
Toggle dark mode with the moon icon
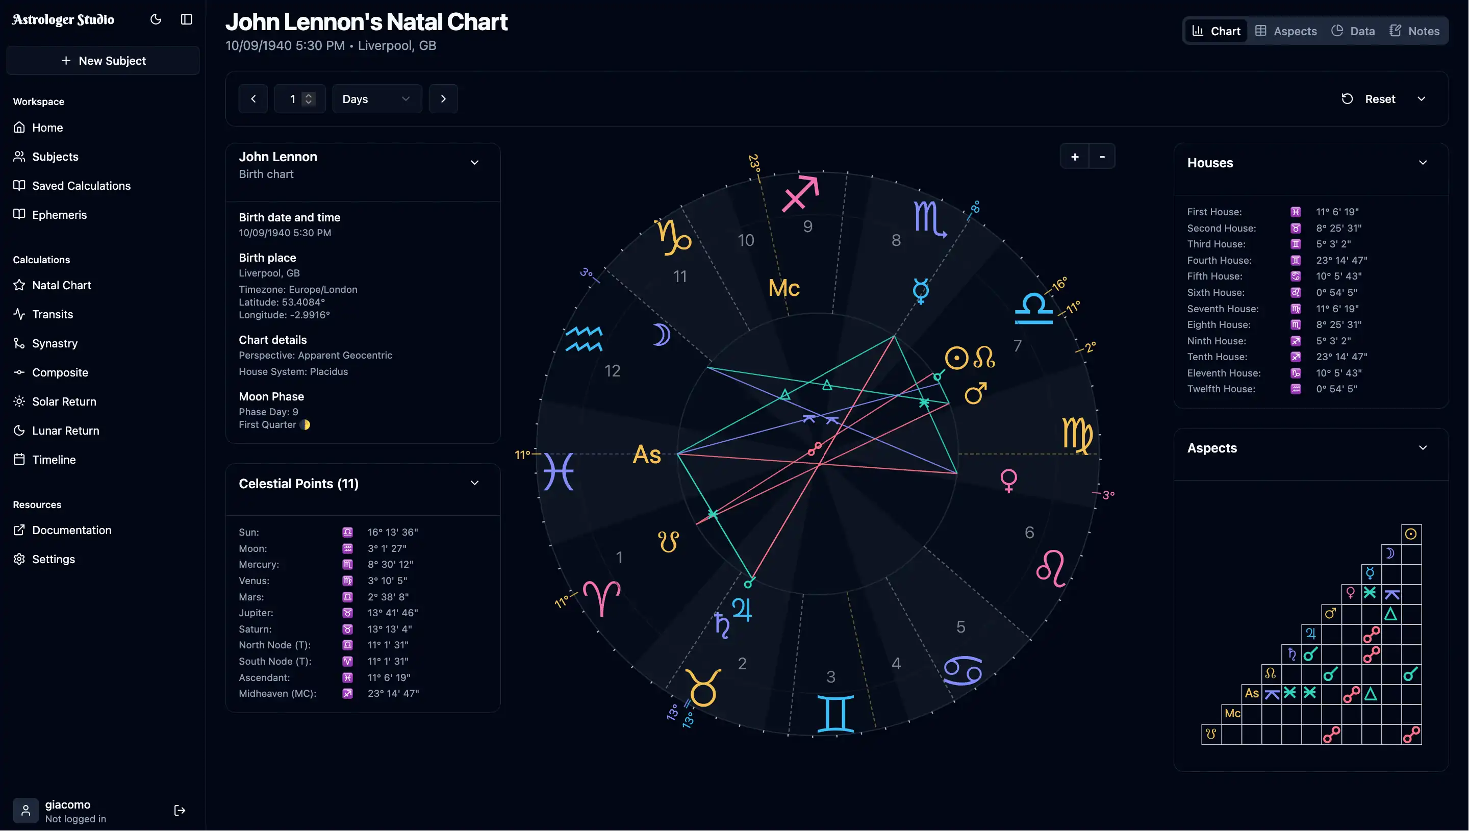point(155,19)
